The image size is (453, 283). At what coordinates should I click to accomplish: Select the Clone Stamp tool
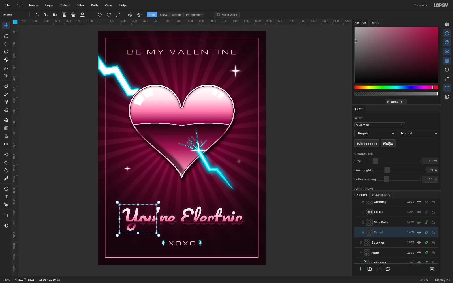coord(6,136)
